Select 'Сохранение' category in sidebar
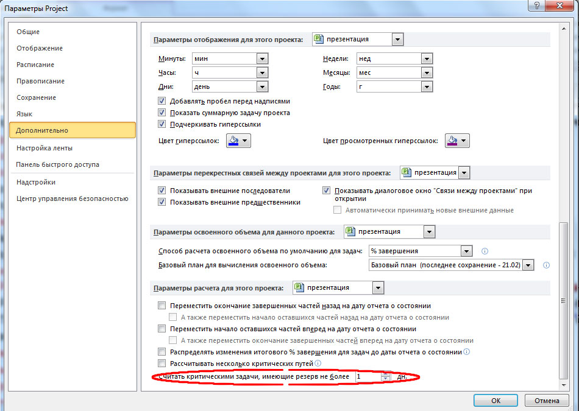Image resolution: width=579 pixels, height=411 pixels. 73,97
